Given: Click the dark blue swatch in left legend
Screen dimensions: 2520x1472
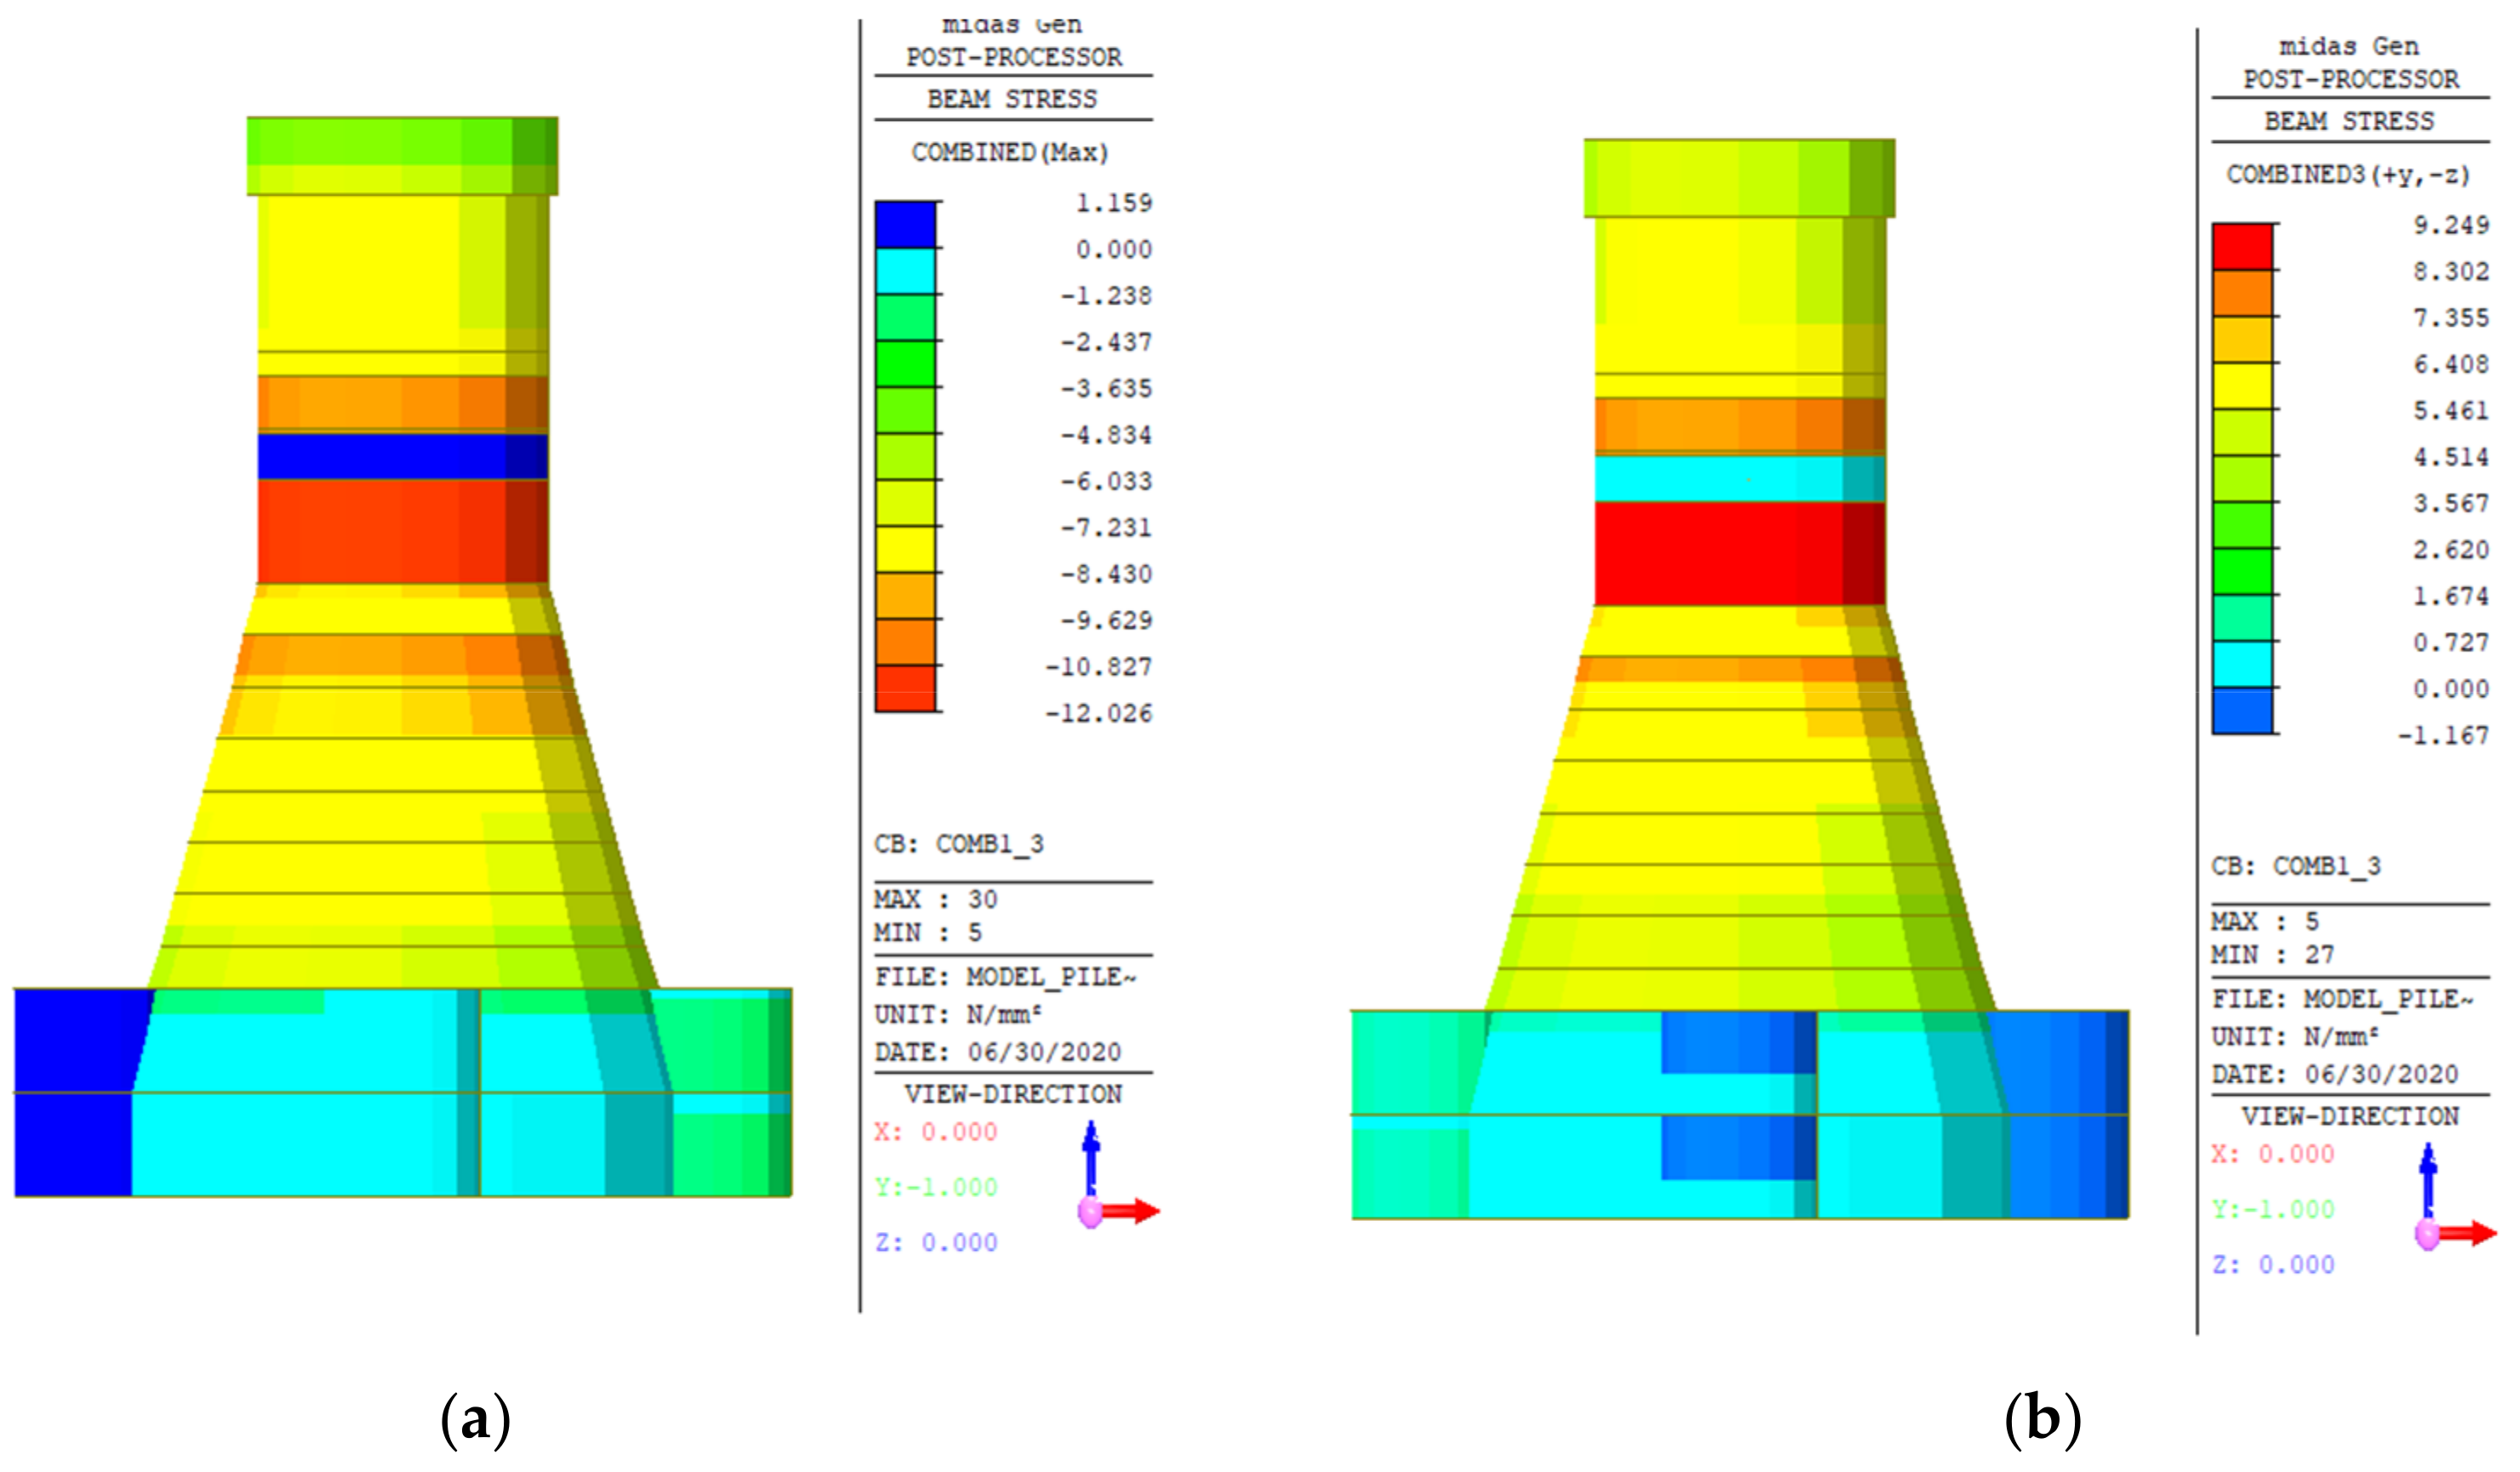Looking at the screenshot, I should [x=905, y=225].
